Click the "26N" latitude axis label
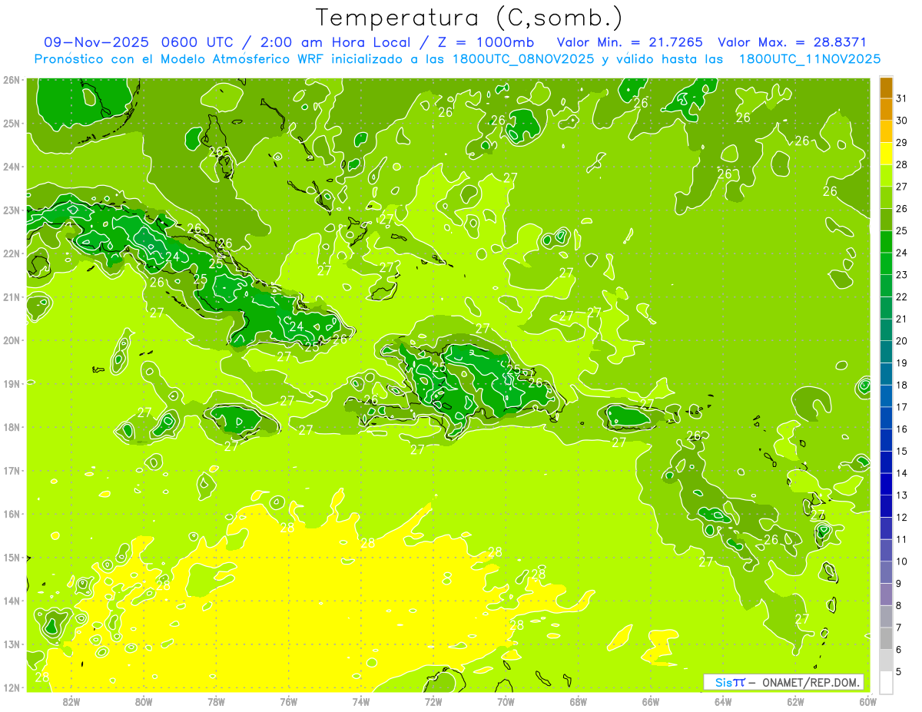This screenshot has height=712, width=922. [11, 80]
